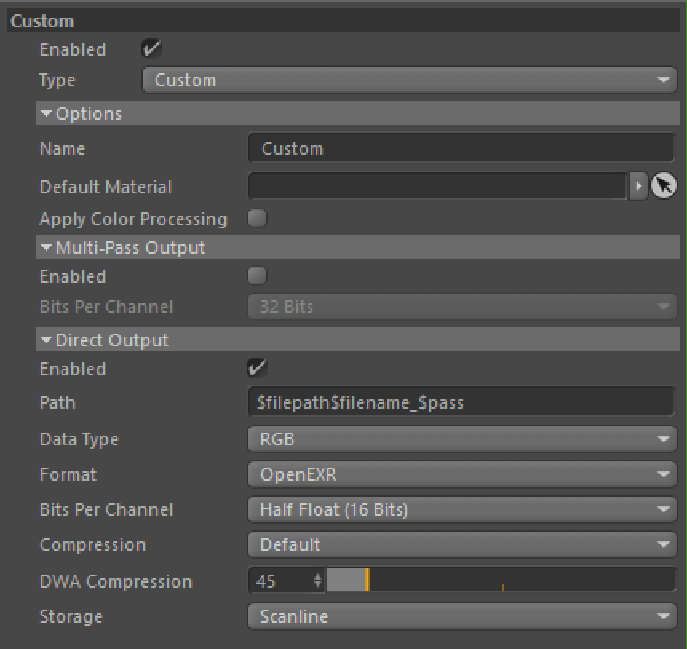The height and width of the screenshot is (649, 687).
Task: Open Bits Per Channel Half Float dropdown
Action: 463,509
